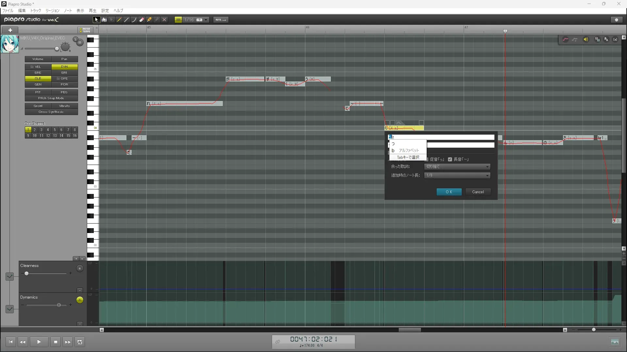Viewport: 627px width, 352px height.
Task: Open the 余った歌詞 dropdown
Action: [x=457, y=167]
